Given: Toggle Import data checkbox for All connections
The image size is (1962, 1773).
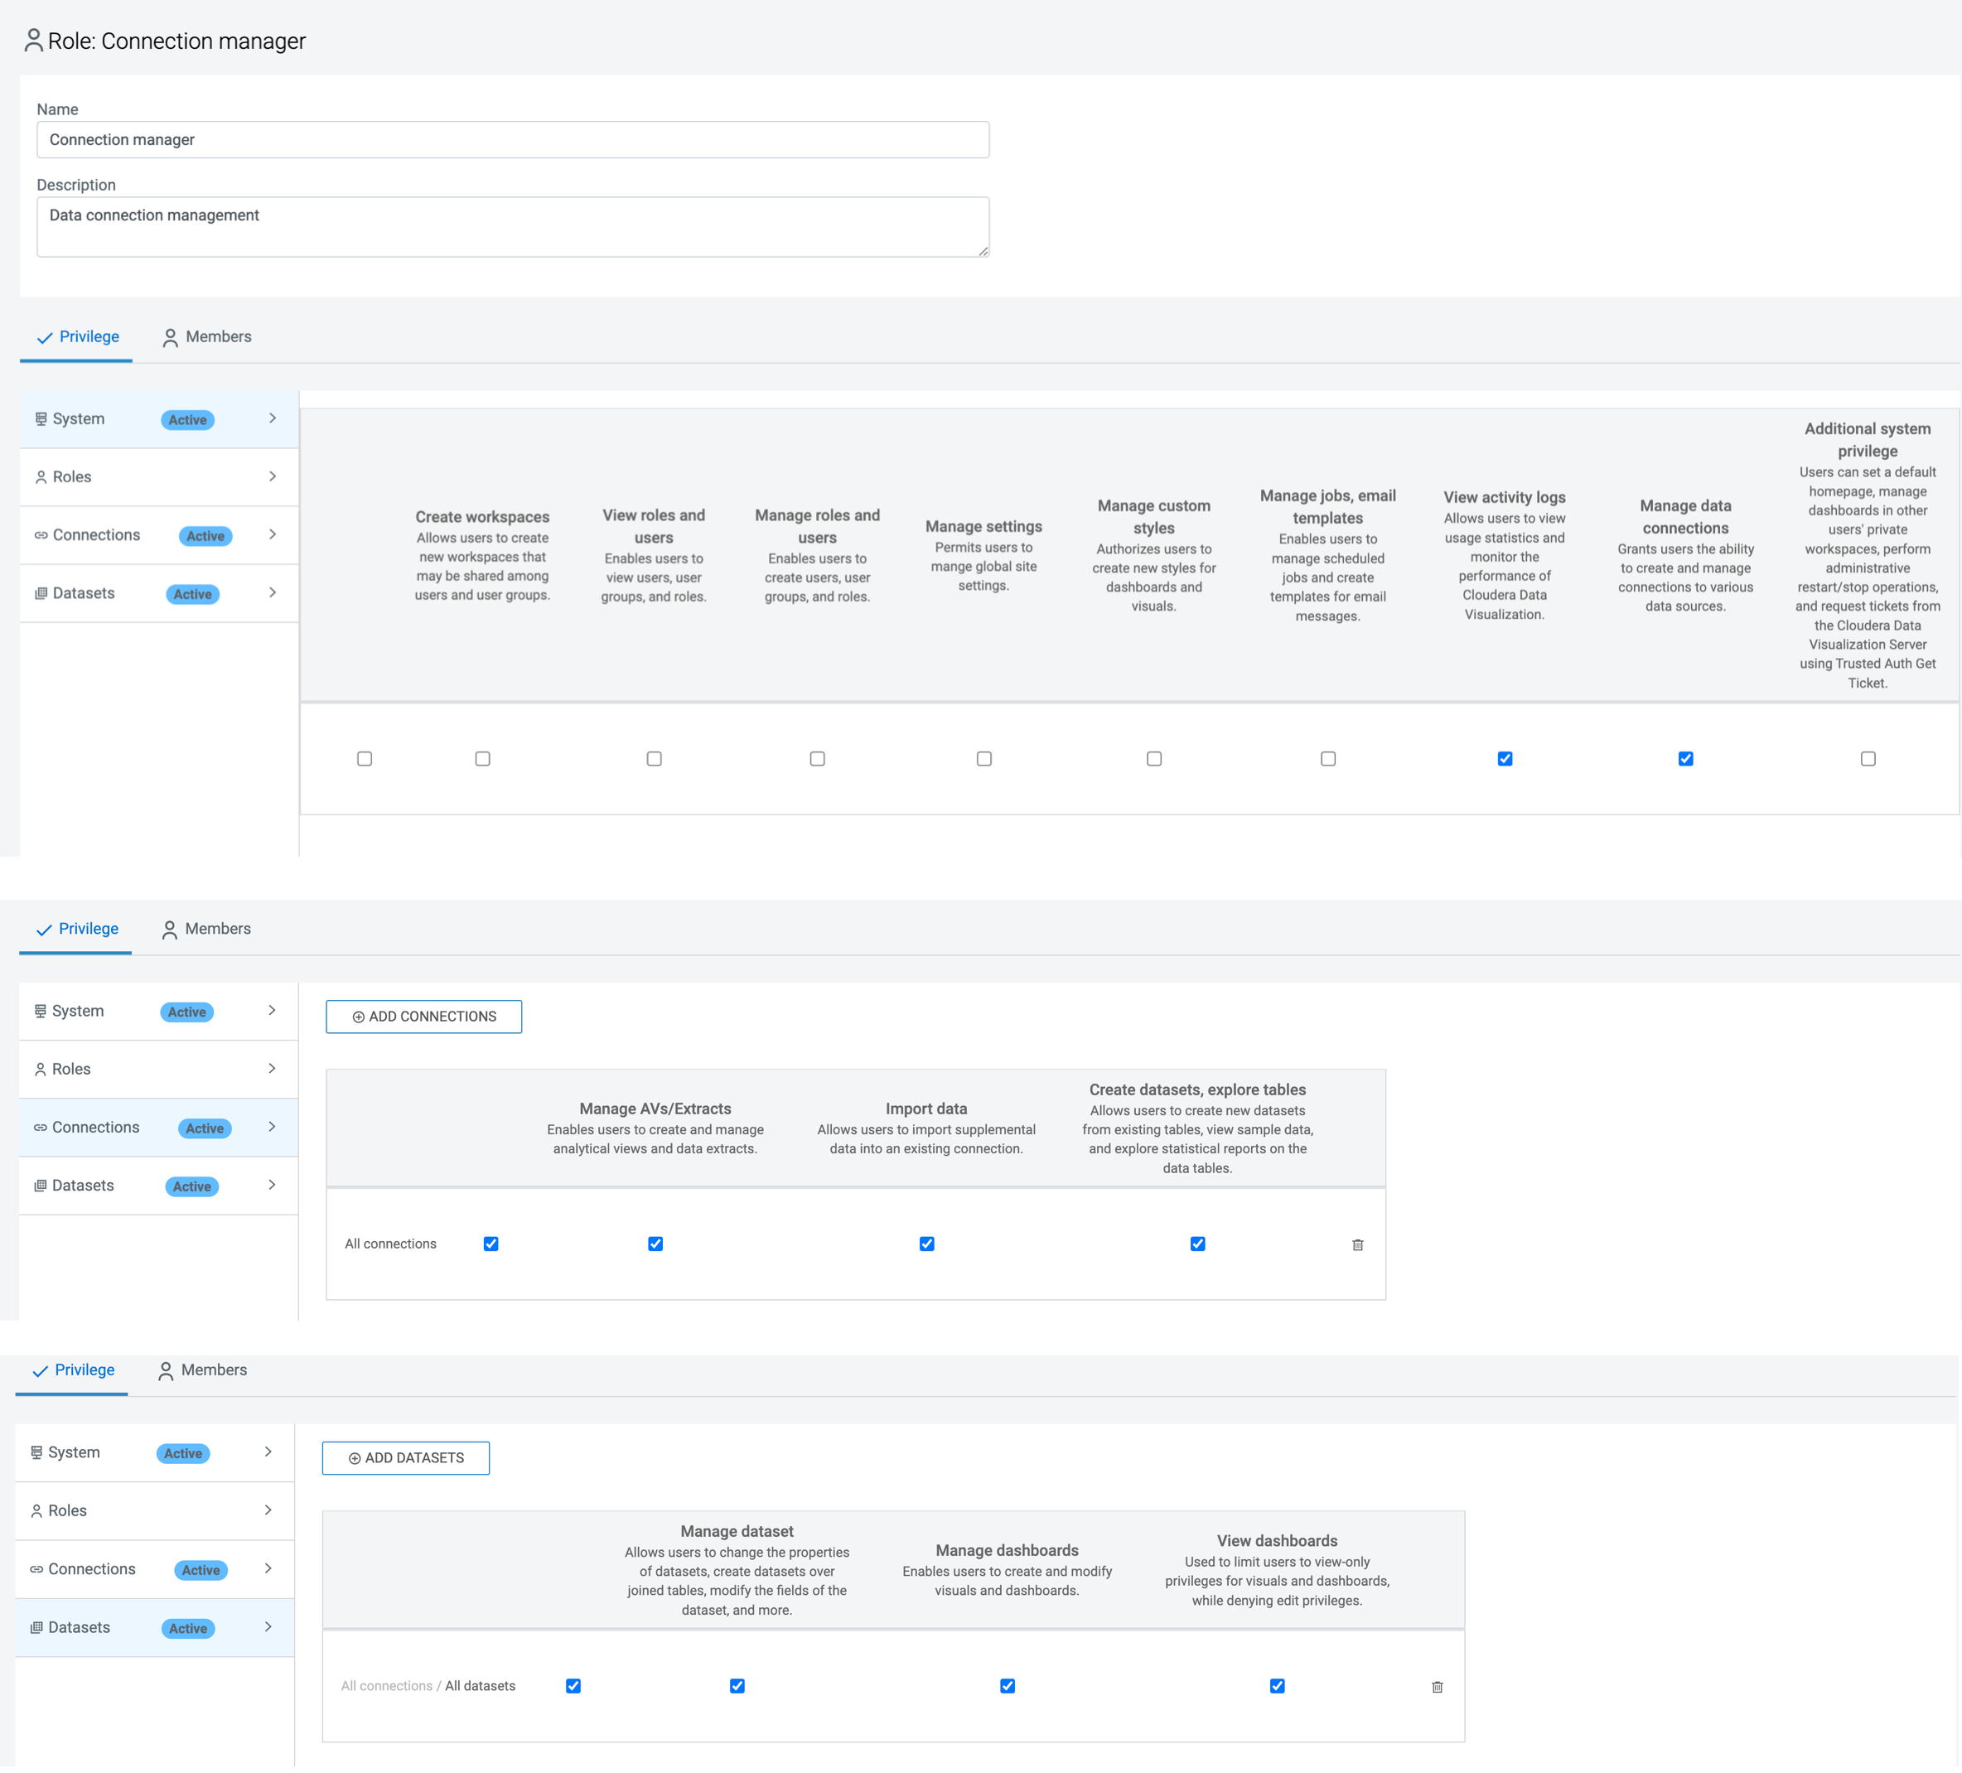Looking at the screenshot, I should tap(926, 1244).
